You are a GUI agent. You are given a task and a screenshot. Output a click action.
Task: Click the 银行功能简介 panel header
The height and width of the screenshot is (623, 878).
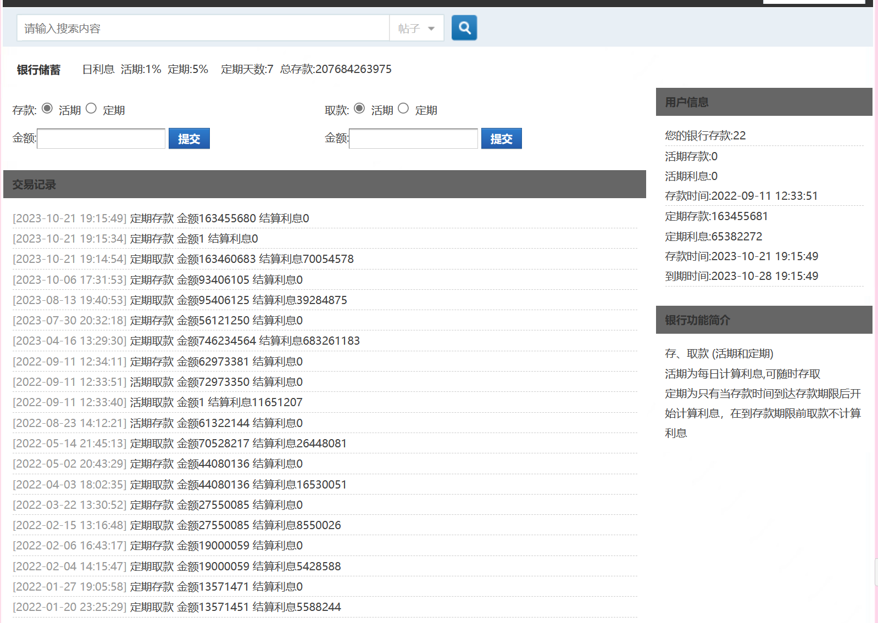coord(697,320)
